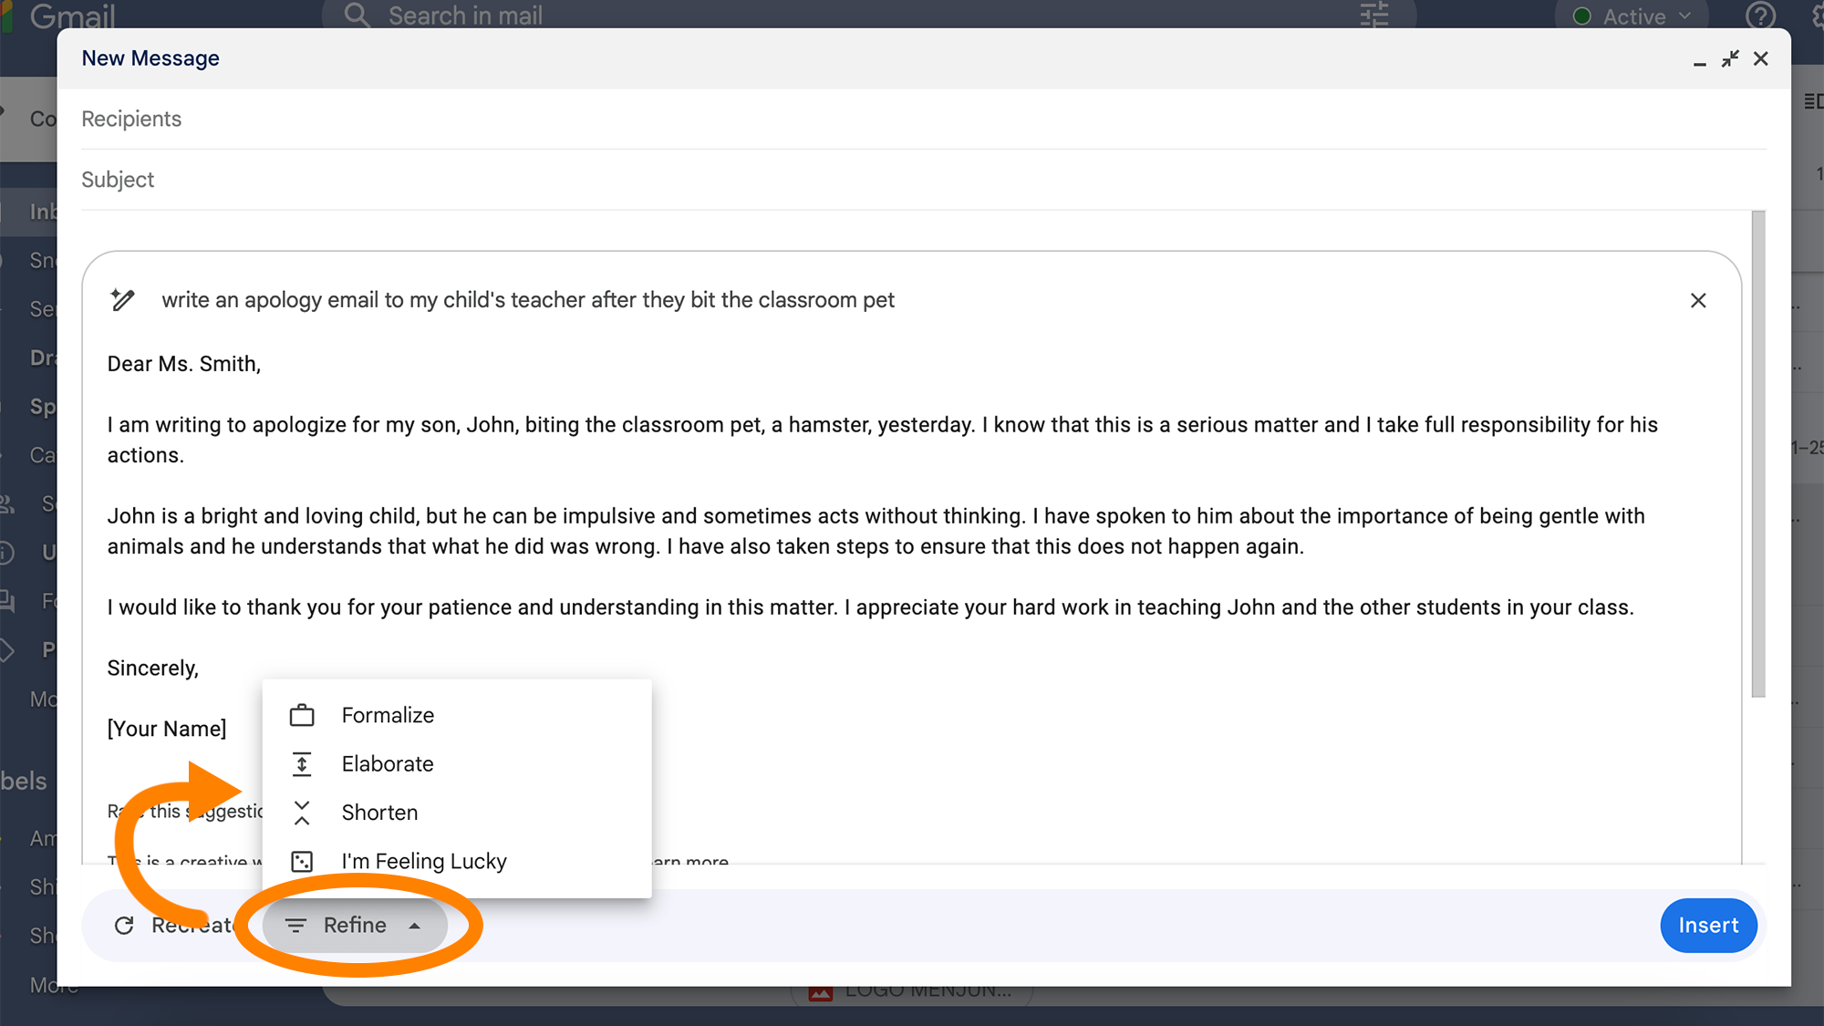Click the Help me write pencil icon
1824x1026 pixels.
click(122, 300)
